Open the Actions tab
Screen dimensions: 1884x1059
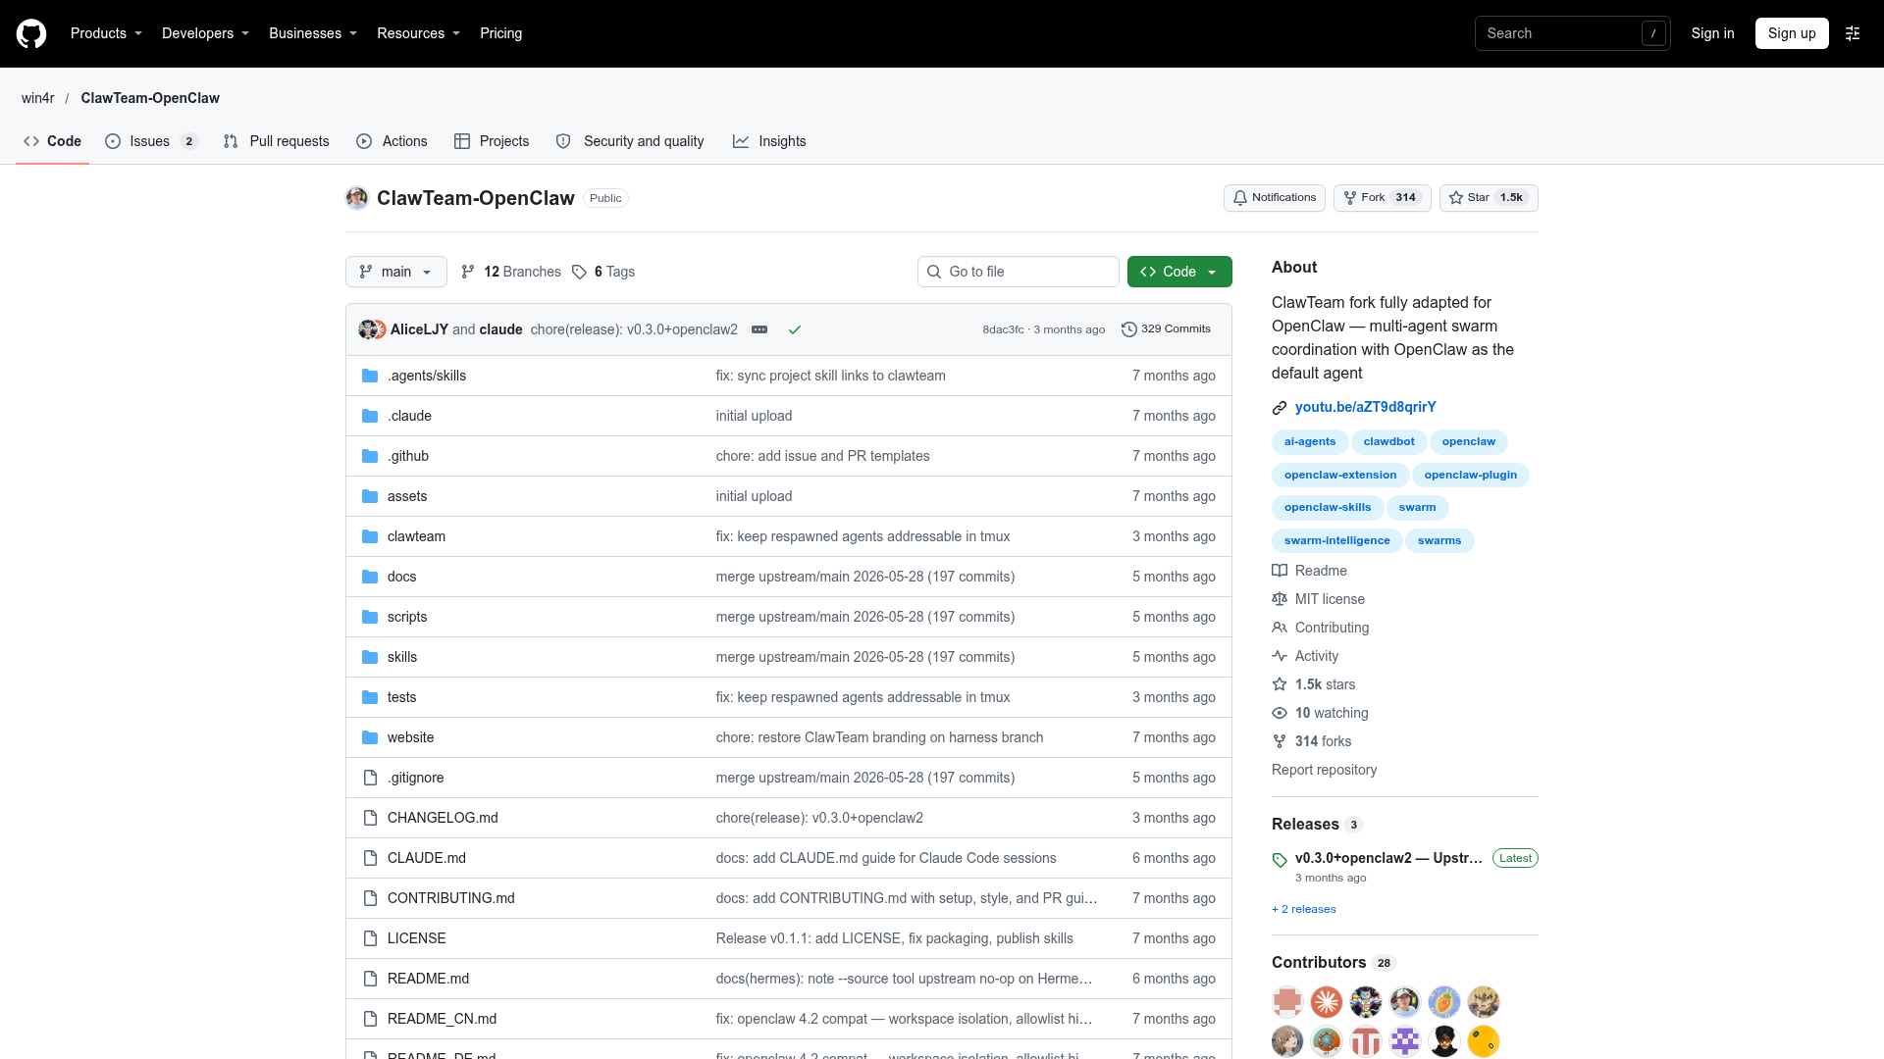click(x=392, y=141)
